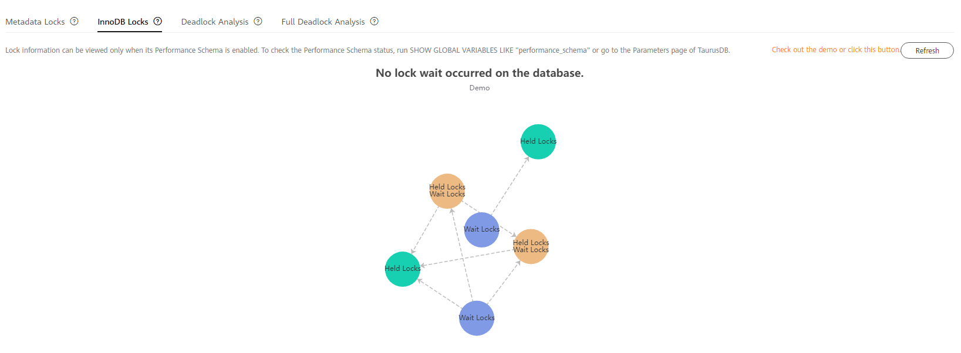Click the Full Deadlock Analysis help icon
Image resolution: width=961 pixels, height=353 pixels.
coord(374,21)
